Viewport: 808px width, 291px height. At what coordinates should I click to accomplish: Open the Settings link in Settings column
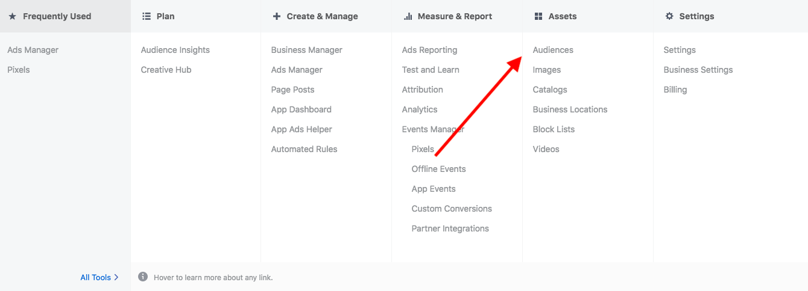pos(680,50)
